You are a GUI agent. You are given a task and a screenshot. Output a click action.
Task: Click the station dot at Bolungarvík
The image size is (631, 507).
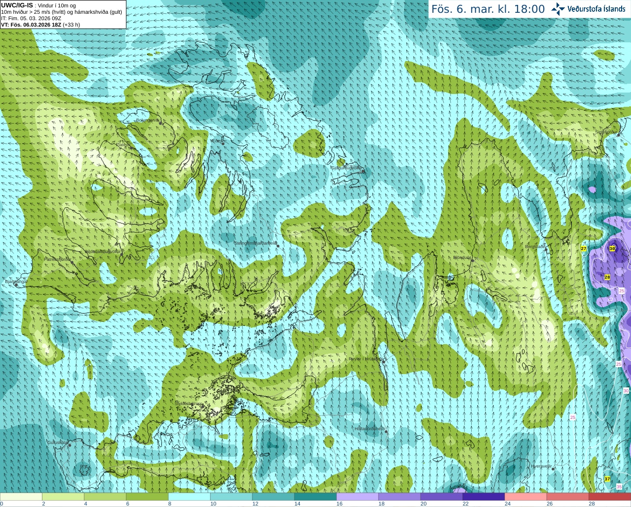tap(161, 123)
